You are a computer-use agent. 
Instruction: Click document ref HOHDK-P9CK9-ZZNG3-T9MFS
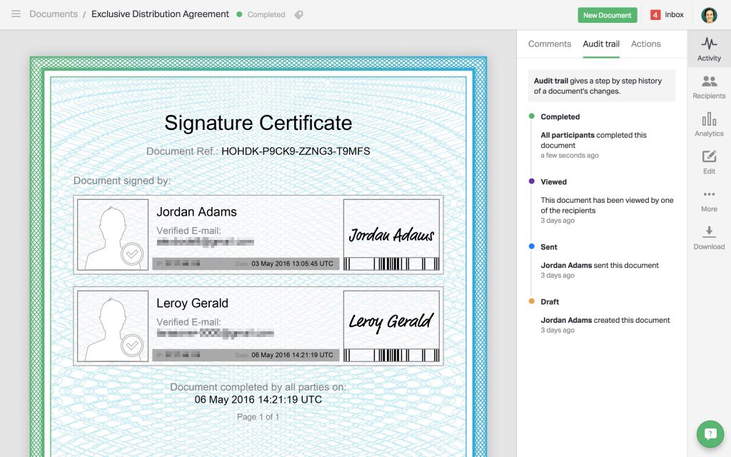pos(296,151)
